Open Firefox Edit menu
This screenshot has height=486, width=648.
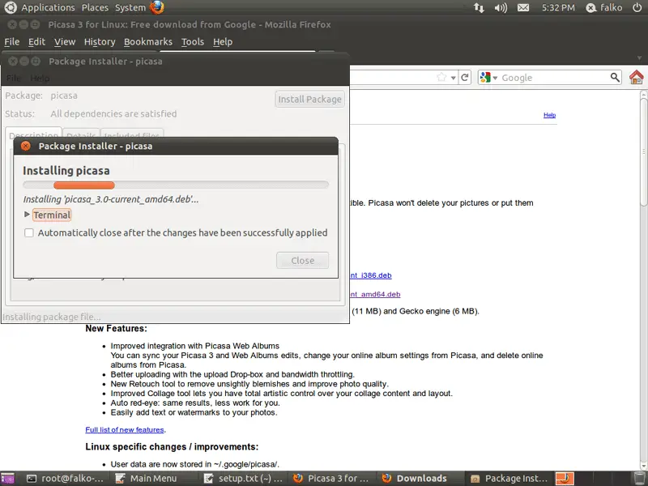pyautogui.click(x=36, y=42)
